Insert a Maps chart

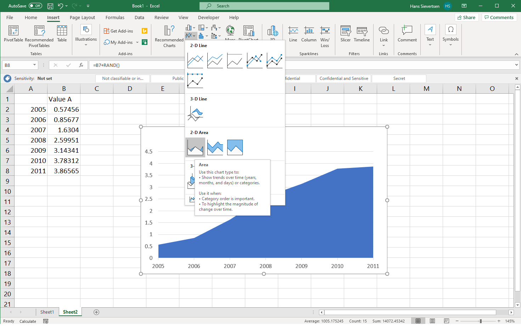tap(230, 33)
